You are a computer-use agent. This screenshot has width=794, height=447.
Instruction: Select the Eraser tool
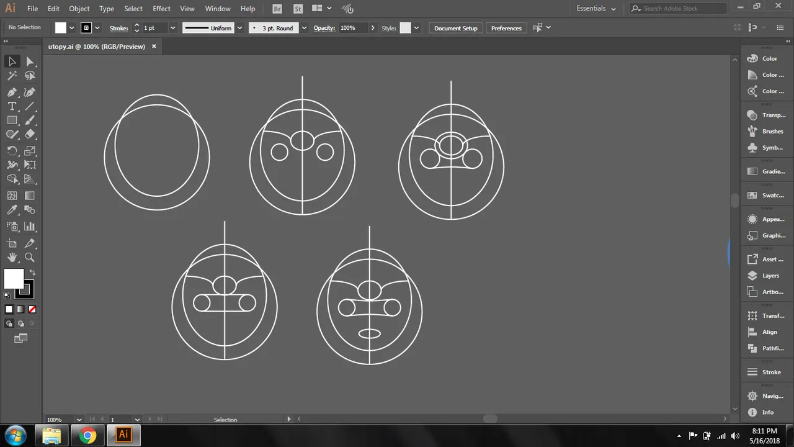point(30,134)
